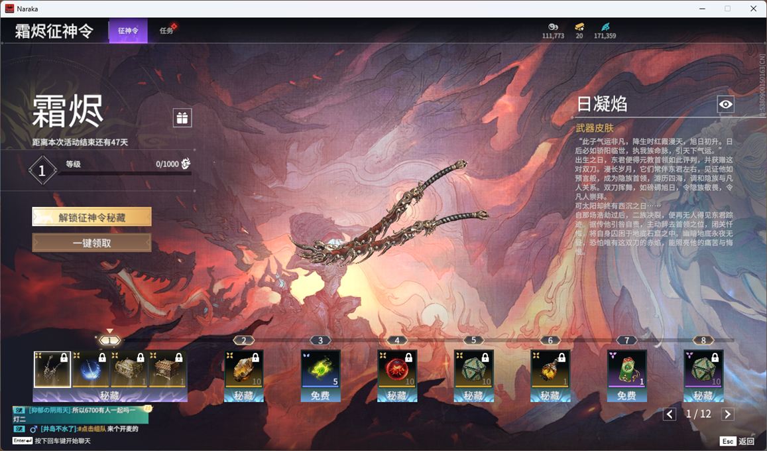This screenshot has height=451, width=767.
Task: Click the gold ticket currency icon 20
Action: (579, 27)
